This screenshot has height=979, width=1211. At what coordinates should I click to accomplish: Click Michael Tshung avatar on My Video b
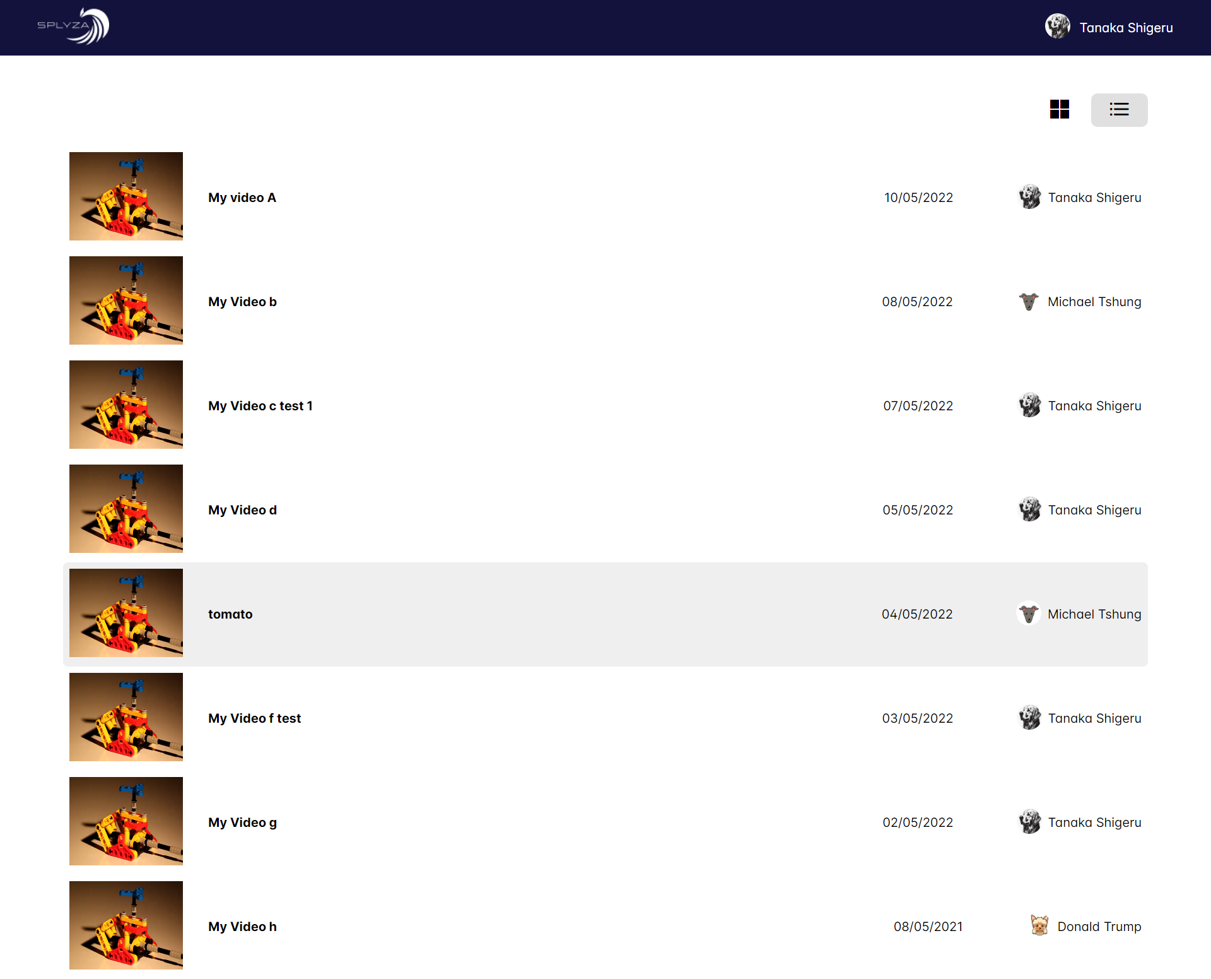tap(1031, 300)
